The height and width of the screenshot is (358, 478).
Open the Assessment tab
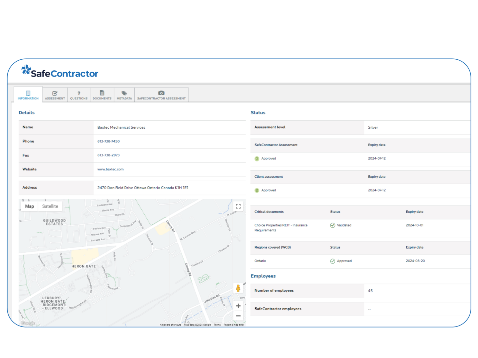pyautogui.click(x=55, y=95)
